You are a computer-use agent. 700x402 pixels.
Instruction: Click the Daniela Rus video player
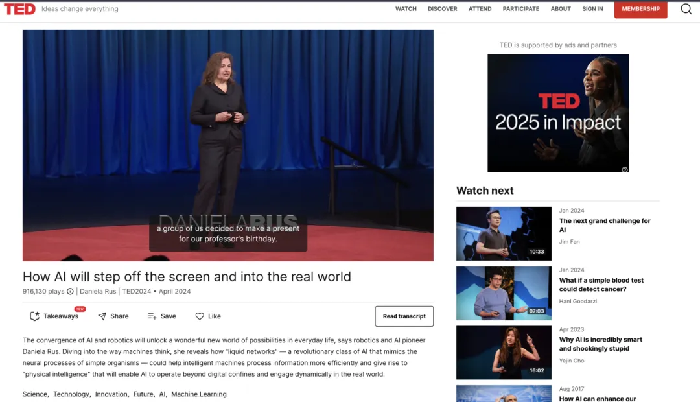(228, 146)
